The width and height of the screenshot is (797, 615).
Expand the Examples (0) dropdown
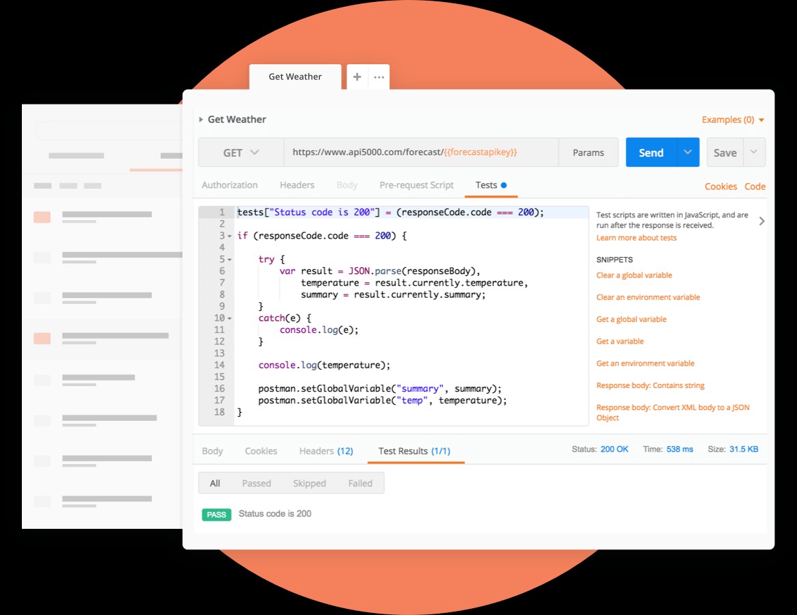[x=733, y=120]
